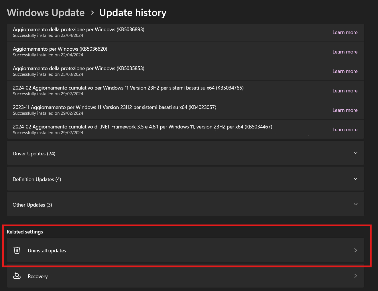Viewport: 378px width, 291px height.
Task: Select Aggiornamento per Windows (KB5036620) title
Action: [x=60, y=49]
